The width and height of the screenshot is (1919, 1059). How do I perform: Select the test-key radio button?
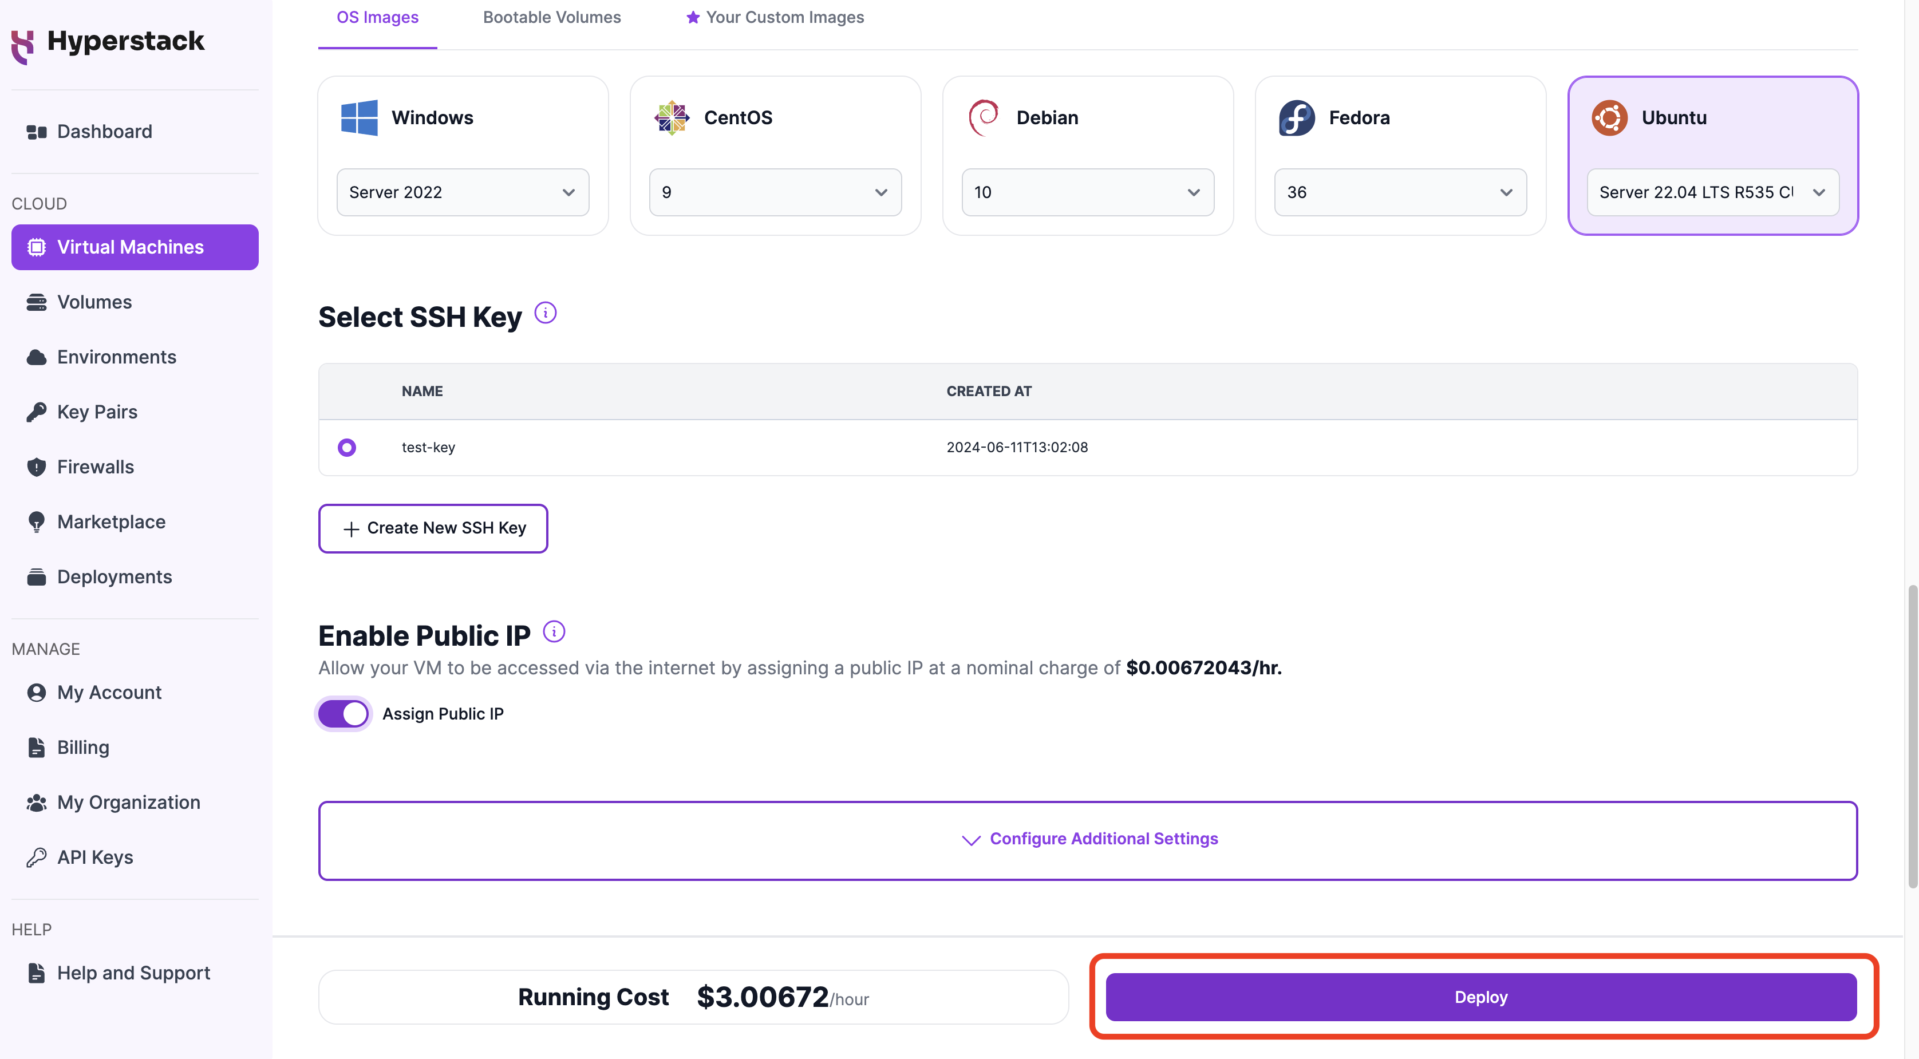[346, 448]
